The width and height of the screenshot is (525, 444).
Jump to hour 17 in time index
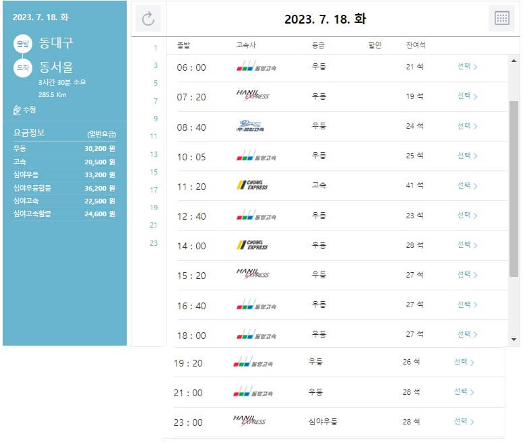tap(154, 190)
